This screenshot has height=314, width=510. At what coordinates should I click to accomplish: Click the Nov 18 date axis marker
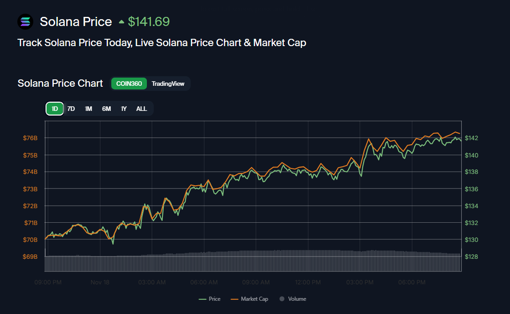pyautogui.click(x=100, y=283)
